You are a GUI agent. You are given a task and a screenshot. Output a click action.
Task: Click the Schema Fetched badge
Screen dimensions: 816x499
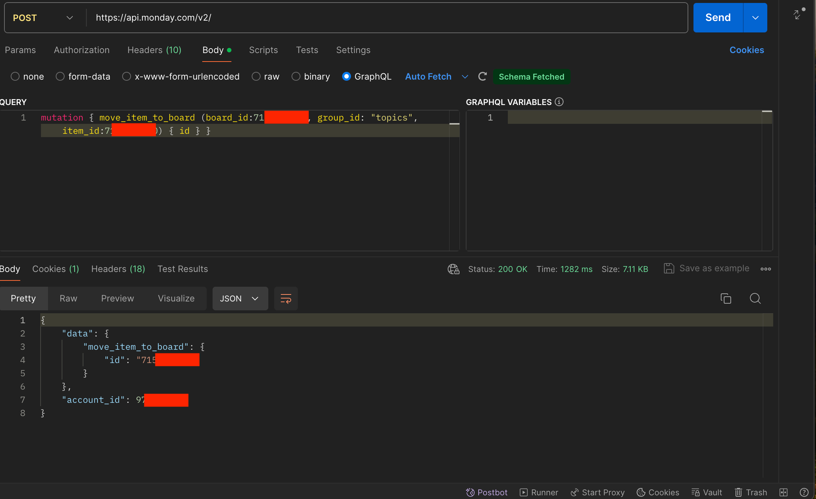(x=531, y=77)
